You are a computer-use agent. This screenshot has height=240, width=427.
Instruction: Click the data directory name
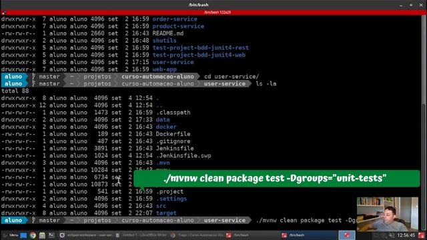[163, 120]
